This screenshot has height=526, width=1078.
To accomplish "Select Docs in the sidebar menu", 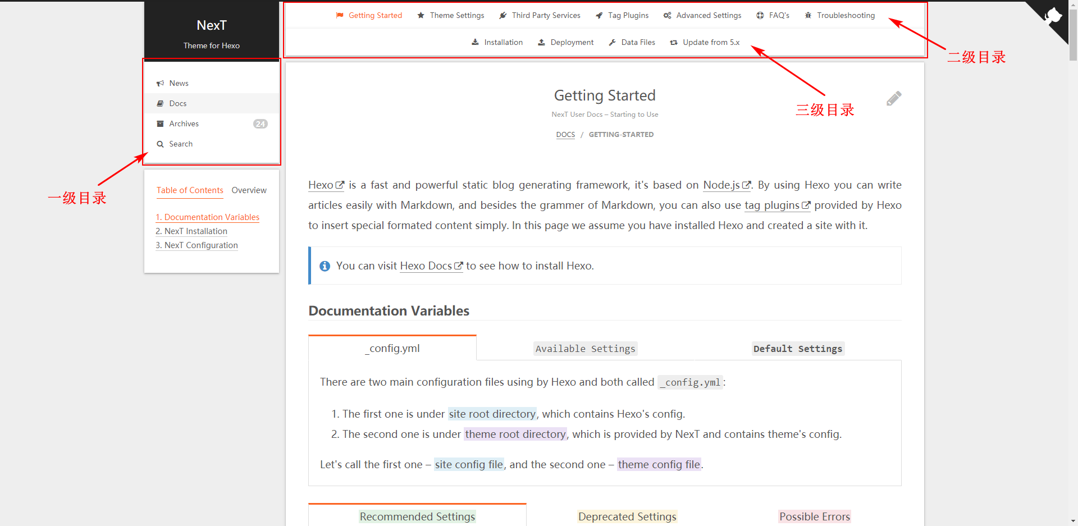I will coord(212,103).
